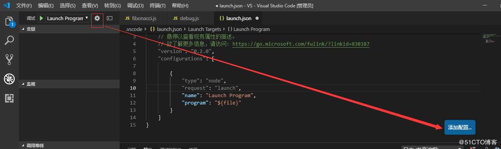Click the "request": "launch" code line
Viewport: 501px width, 149px height.
(211, 88)
